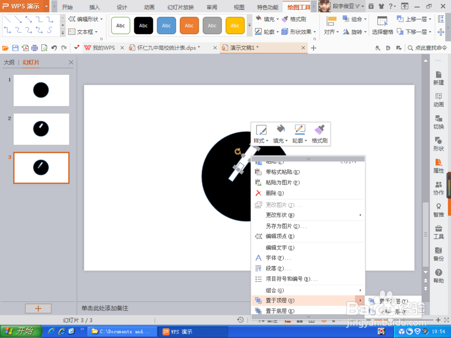This screenshot has width=451, height=338.
Task: Add a new slide with the plus button
Action: click(38, 308)
